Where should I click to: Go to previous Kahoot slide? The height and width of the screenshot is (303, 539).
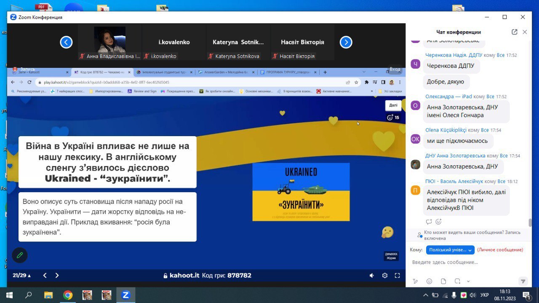[45, 276]
